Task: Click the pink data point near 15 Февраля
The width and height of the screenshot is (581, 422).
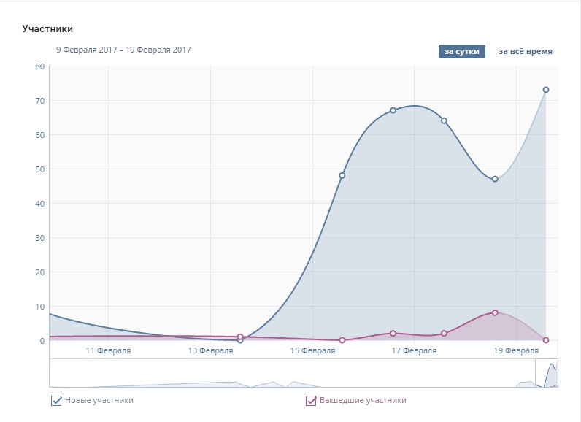Action: click(342, 340)
